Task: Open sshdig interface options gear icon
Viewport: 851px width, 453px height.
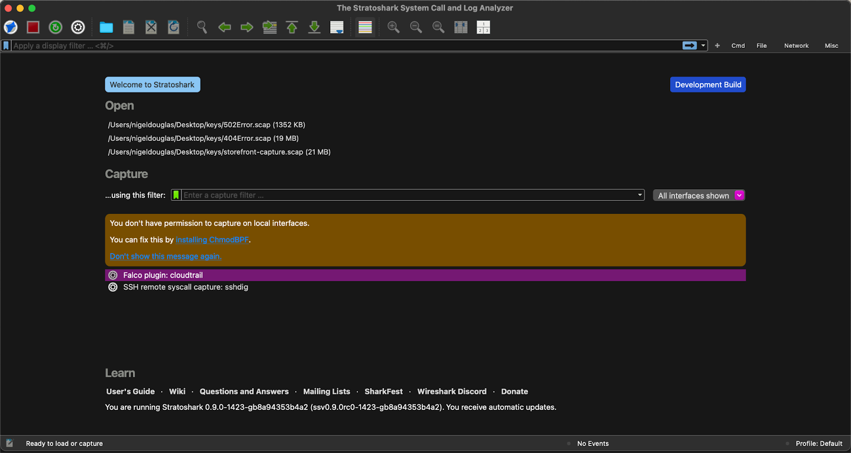Action: tap(113, 287)
